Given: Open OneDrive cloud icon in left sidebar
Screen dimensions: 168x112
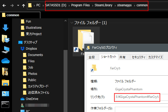Looking at the screenshot, I should 5,61.
